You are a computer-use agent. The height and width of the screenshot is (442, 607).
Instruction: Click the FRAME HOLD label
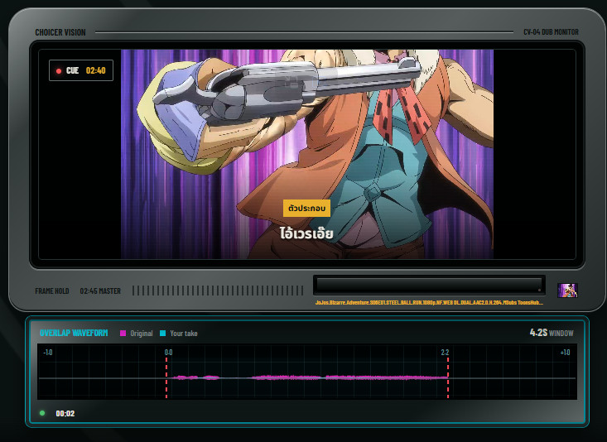52,291
